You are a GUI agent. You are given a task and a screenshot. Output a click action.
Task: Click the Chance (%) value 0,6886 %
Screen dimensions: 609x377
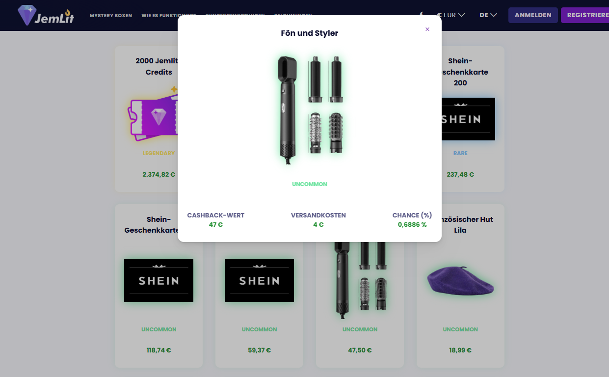click(x=412, y=224)
